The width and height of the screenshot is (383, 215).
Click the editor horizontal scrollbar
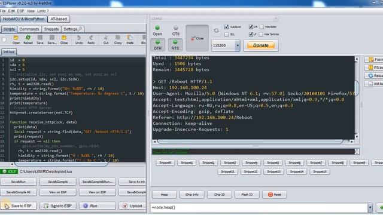coord(61,164)
